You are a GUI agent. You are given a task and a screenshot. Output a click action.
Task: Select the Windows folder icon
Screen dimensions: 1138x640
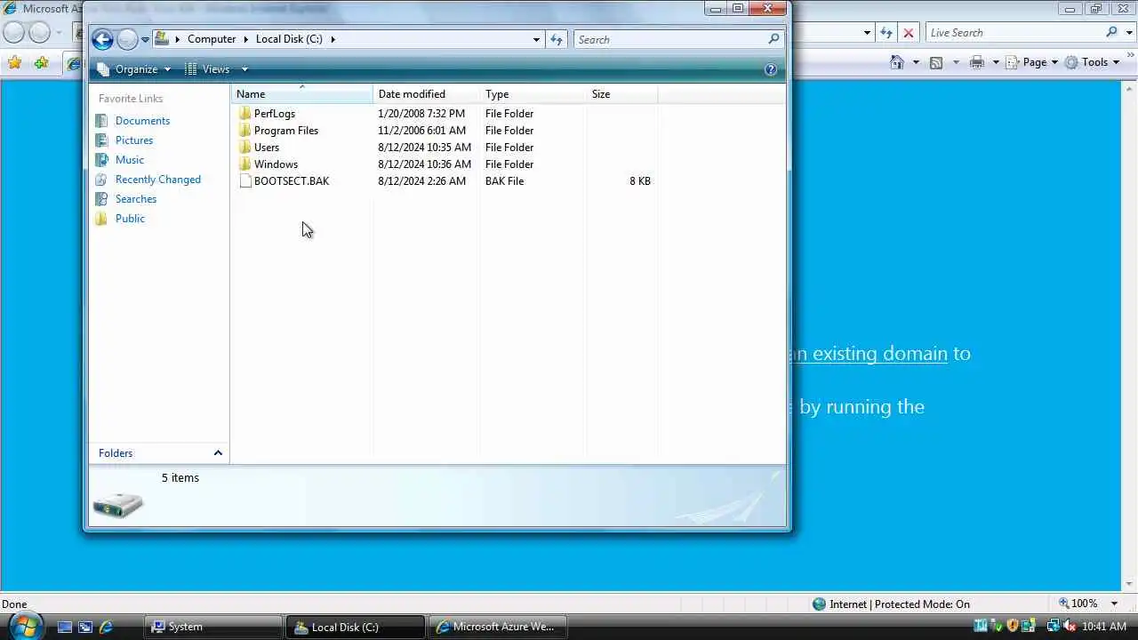pos(245,164)
